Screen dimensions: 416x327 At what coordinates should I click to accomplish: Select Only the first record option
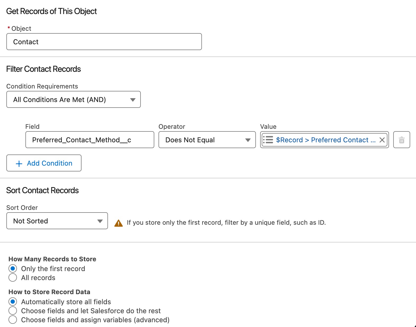coord(13,268)
